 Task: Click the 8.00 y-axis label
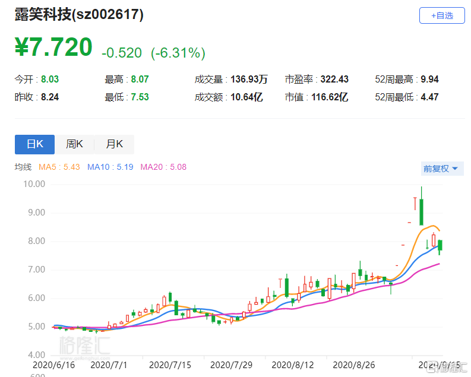click(36, 241)
